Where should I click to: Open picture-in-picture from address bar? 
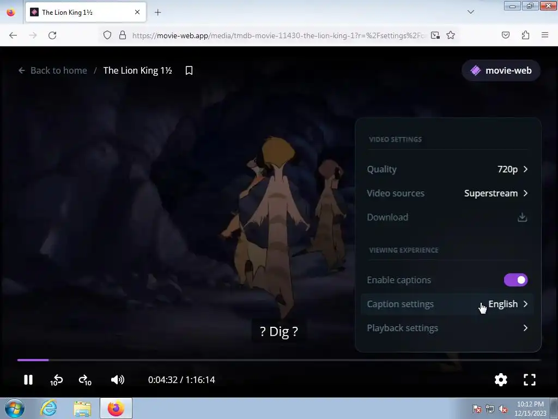click(x=435, y=35)
